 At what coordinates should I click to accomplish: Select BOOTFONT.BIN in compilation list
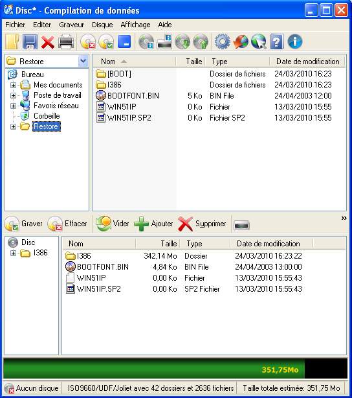pyautogui.click(x=184, y=267)
